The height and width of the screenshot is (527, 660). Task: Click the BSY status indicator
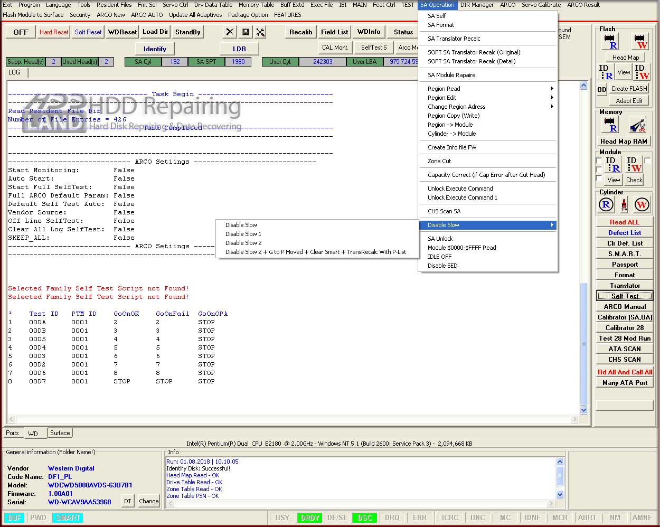(x=282, y=518)
